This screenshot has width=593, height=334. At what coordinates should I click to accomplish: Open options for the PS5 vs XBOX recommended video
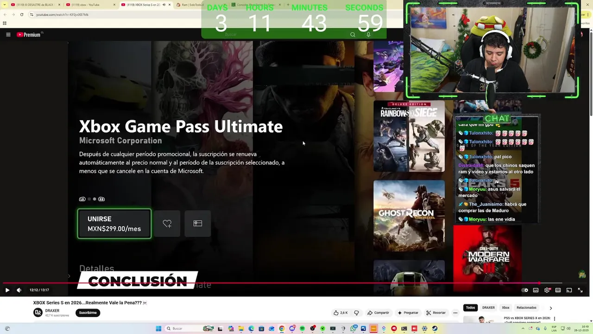click(555, 319)
